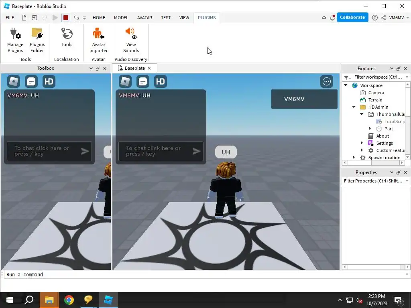The height and width of the screenshot is (308, 411).
Task: Select About in Explorer
Action: 383,136
